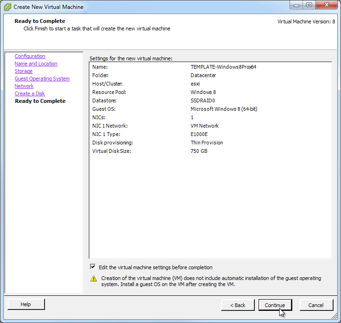This screenshot has height=323, width=341.
Task: Click the esxi host value
Action: [195, 84]
